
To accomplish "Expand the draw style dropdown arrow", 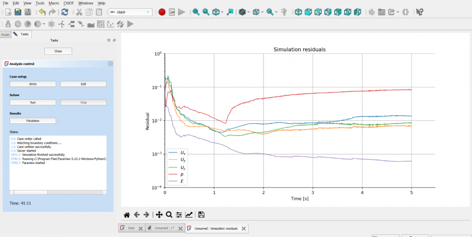I will coord(249,12).
